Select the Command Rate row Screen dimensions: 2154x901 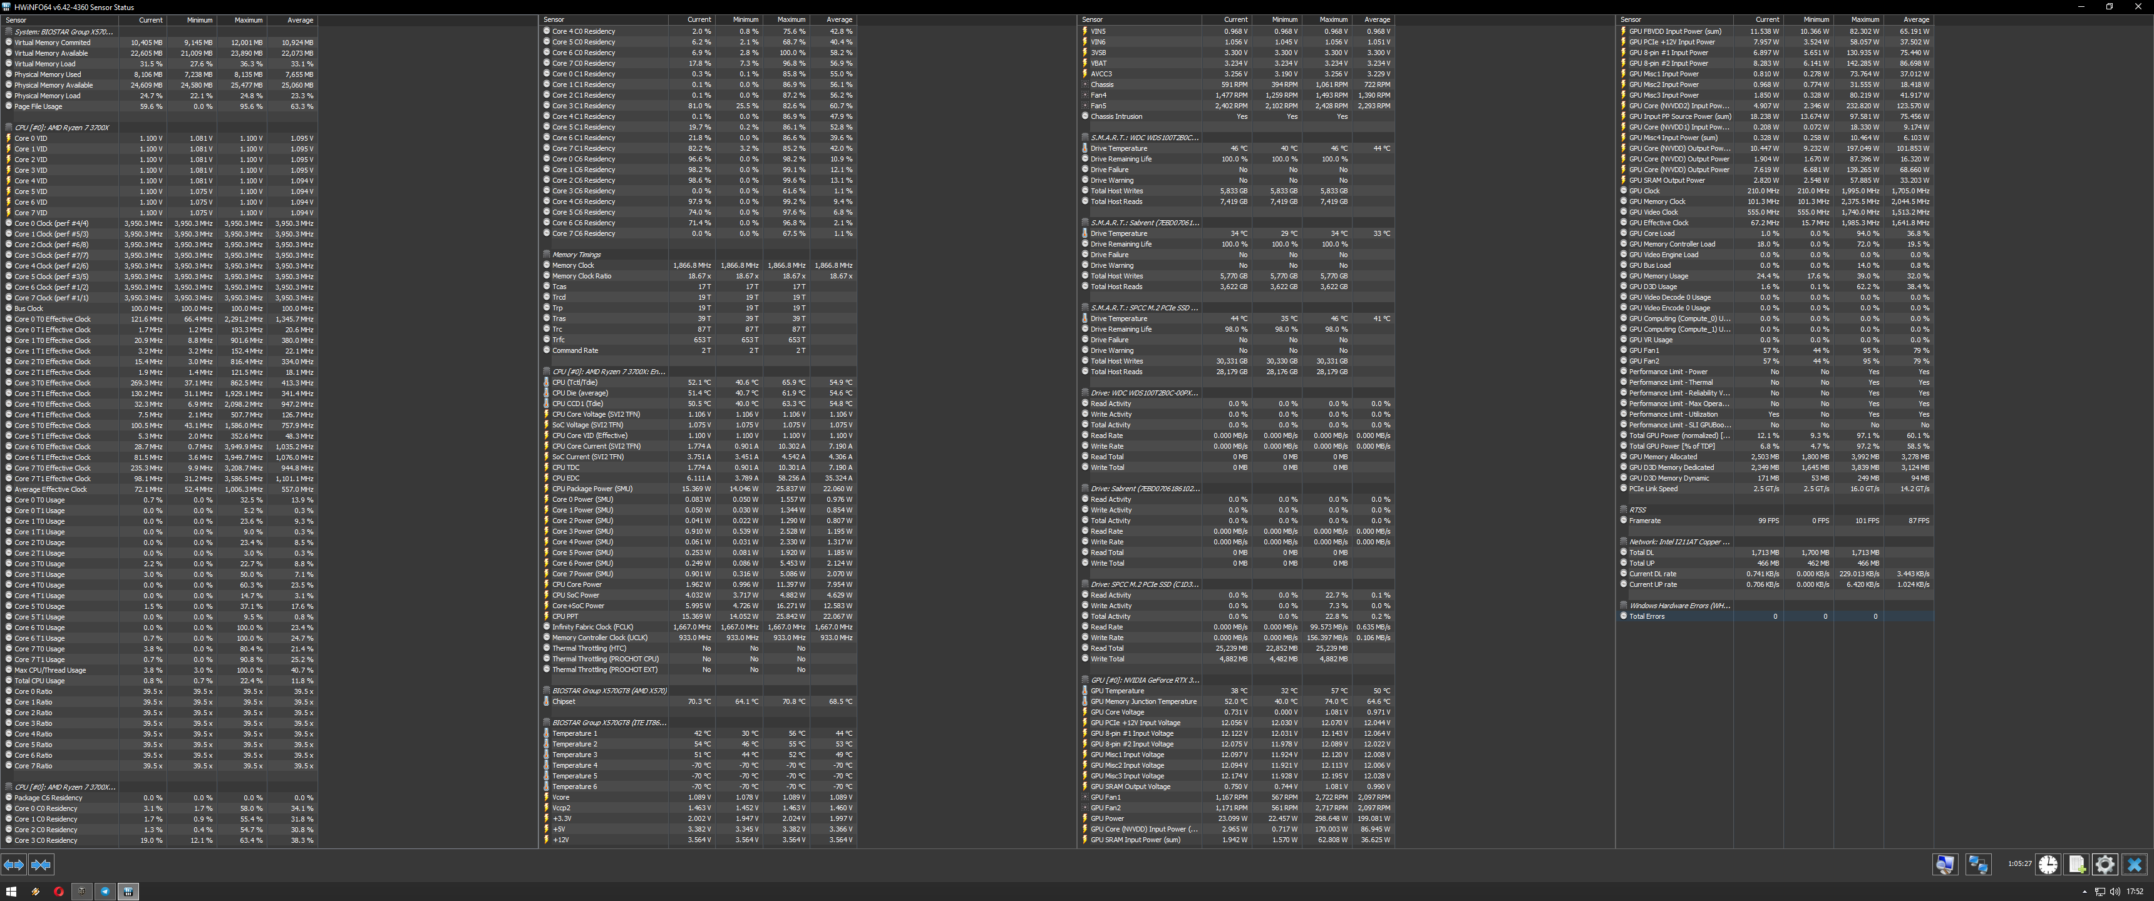coord(698,350)
